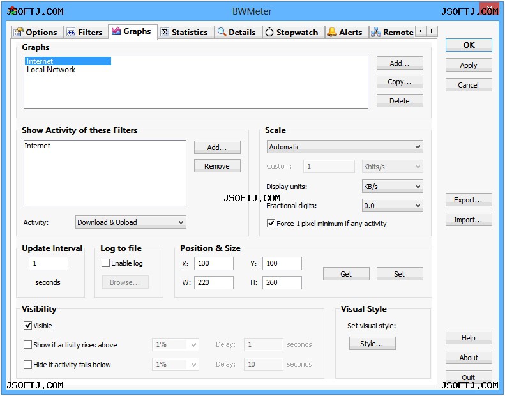Select Internet in the filters list
The width and height of the screenshot is (505, 396).
coord(38,146)
